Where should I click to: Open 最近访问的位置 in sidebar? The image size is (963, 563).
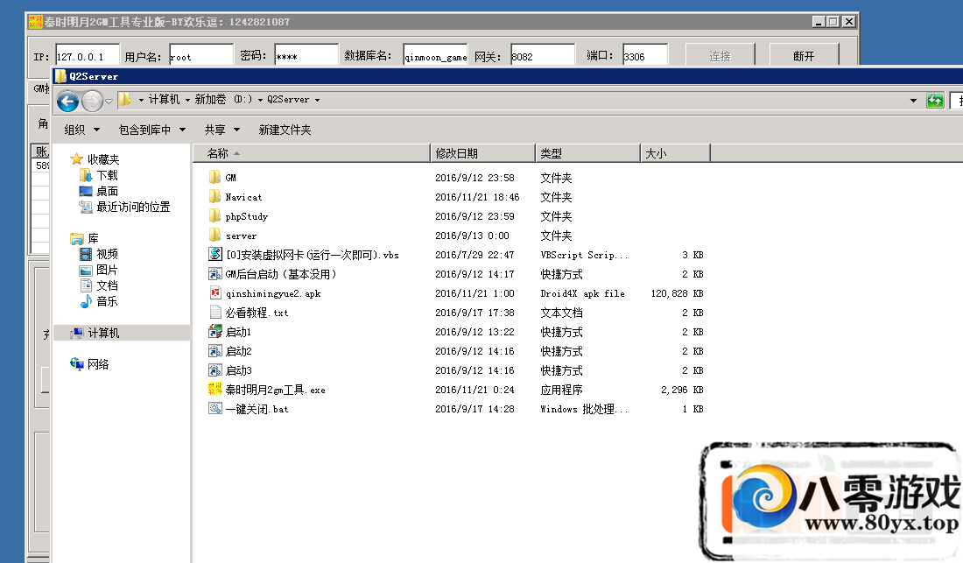[x=133, y=207]
